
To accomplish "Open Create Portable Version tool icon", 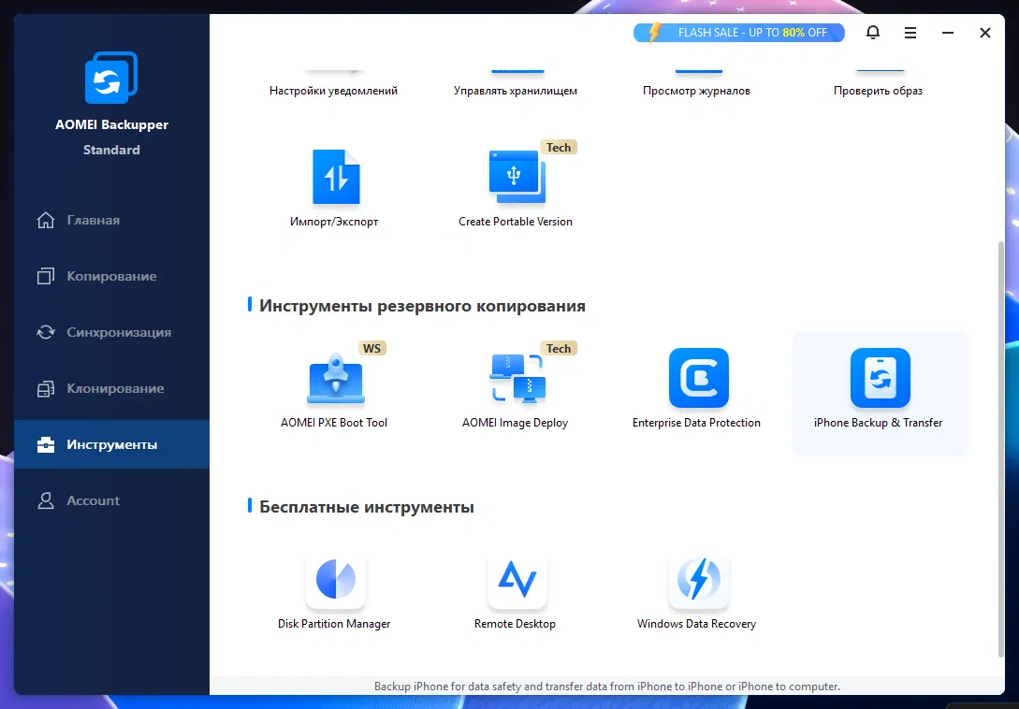I will [x=517, y=177].
